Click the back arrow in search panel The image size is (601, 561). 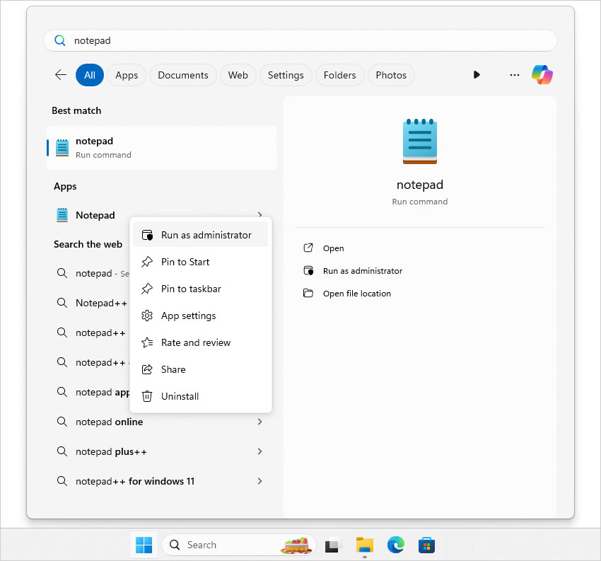click(61, 75)
